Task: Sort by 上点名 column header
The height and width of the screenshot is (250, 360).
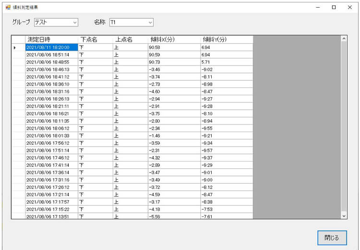Action: click(131, 39)
